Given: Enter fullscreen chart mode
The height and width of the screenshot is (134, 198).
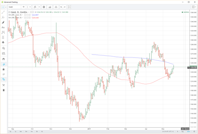Looking at the screenshot, I should point(69,7).
